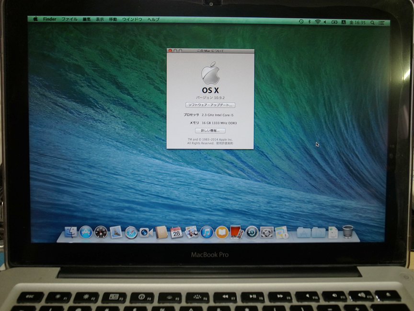Image resolution: width=414 pixels, height=311 pixels.
Task: Launch iBooks orange book icon
Action: point(222,233)
